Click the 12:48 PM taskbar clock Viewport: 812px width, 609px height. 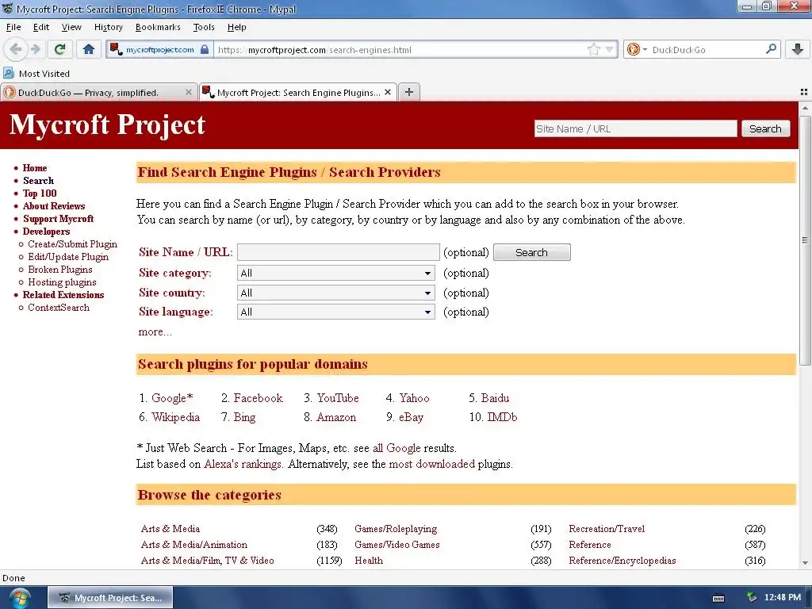point(783,598)
